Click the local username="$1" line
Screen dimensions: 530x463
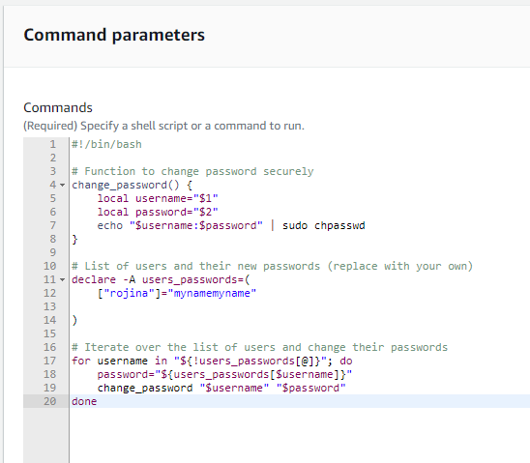click(x=158, y=198)
